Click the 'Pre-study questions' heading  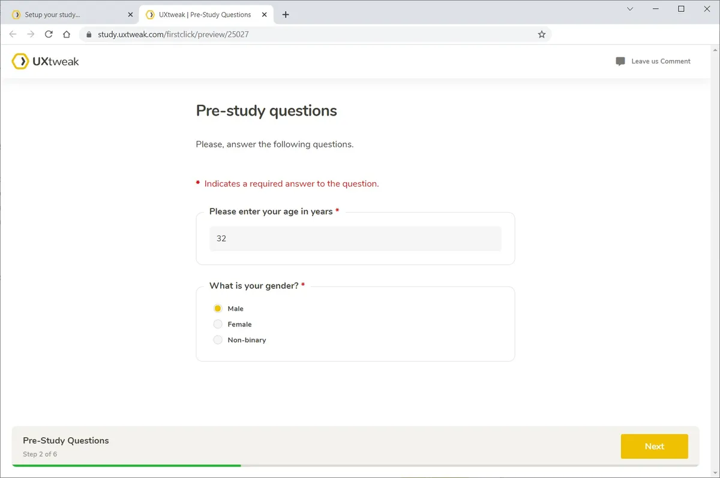point(266,111)
